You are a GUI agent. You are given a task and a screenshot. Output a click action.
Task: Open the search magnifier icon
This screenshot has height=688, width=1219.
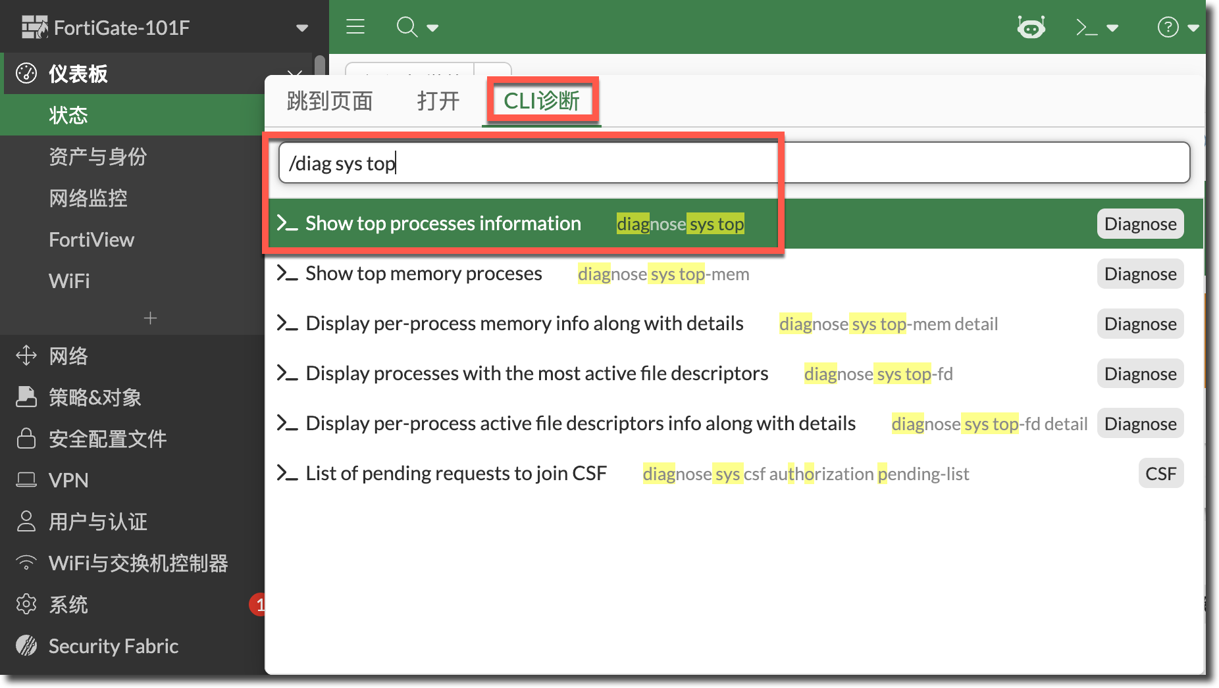(x=407, y=27)
